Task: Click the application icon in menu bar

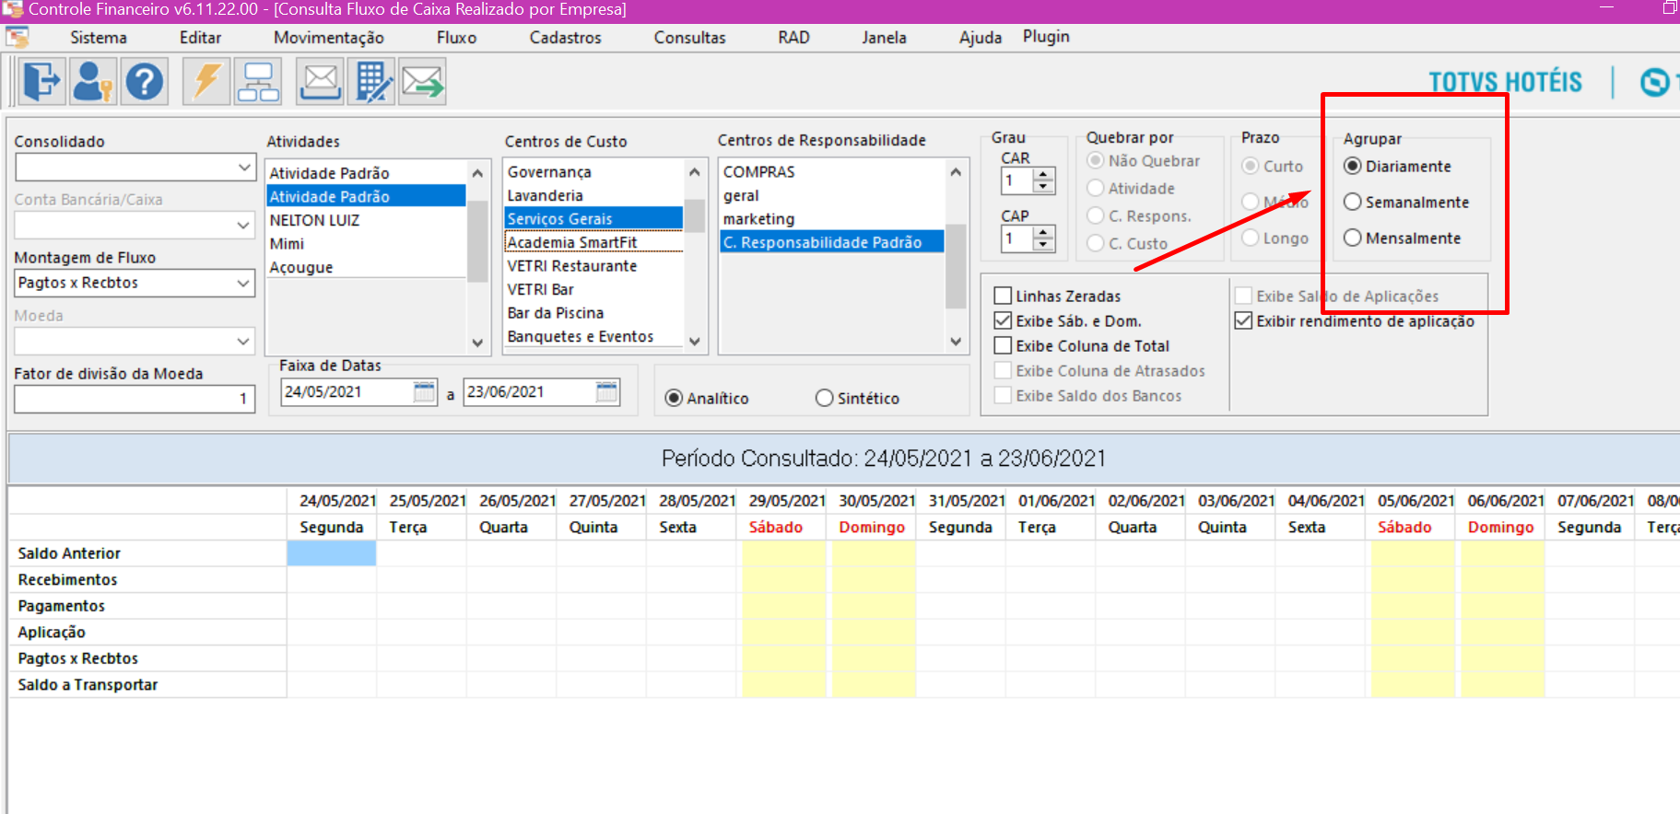Action: 18,38
